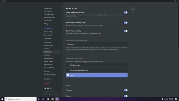Show hidden system tray icons
The height and width of the screenshot is (101, 179).
(160, 99)
